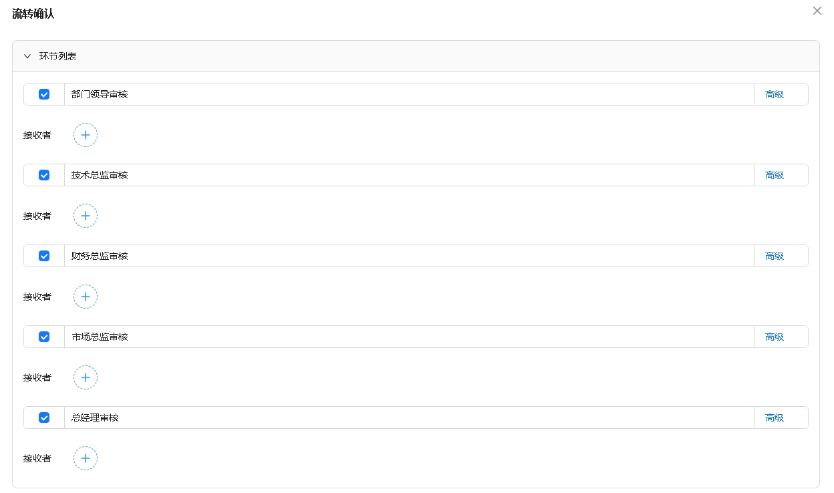834x493 pixels.
Task: Uncheck the 技术总监审核 checkbox
Action: (x=44, y=175)
